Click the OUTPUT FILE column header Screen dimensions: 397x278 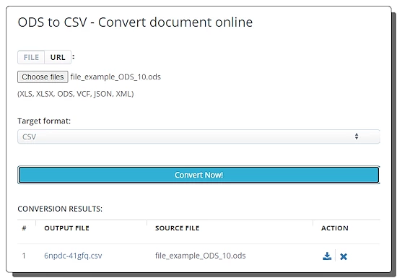[x=67, y=228]
